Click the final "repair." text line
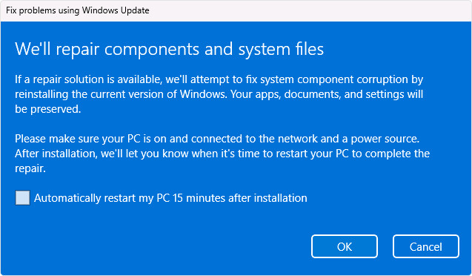472x276 pixels. [30, 168]
